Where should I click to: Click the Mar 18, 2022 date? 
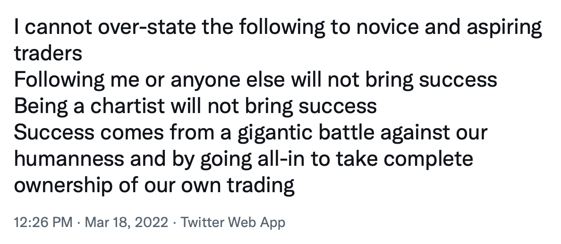point(126,222)
